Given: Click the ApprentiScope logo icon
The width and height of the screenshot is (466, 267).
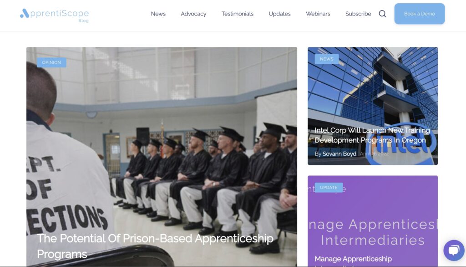Looking at the screenshot, I should 25,13.
